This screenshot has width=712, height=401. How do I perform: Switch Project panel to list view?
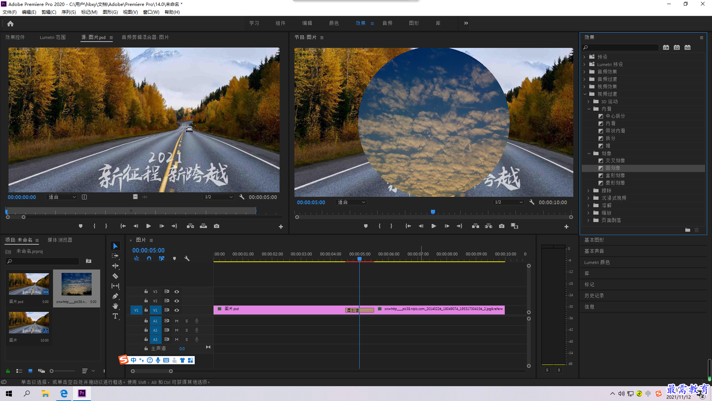pyautogui.click(x=19, y=371)
